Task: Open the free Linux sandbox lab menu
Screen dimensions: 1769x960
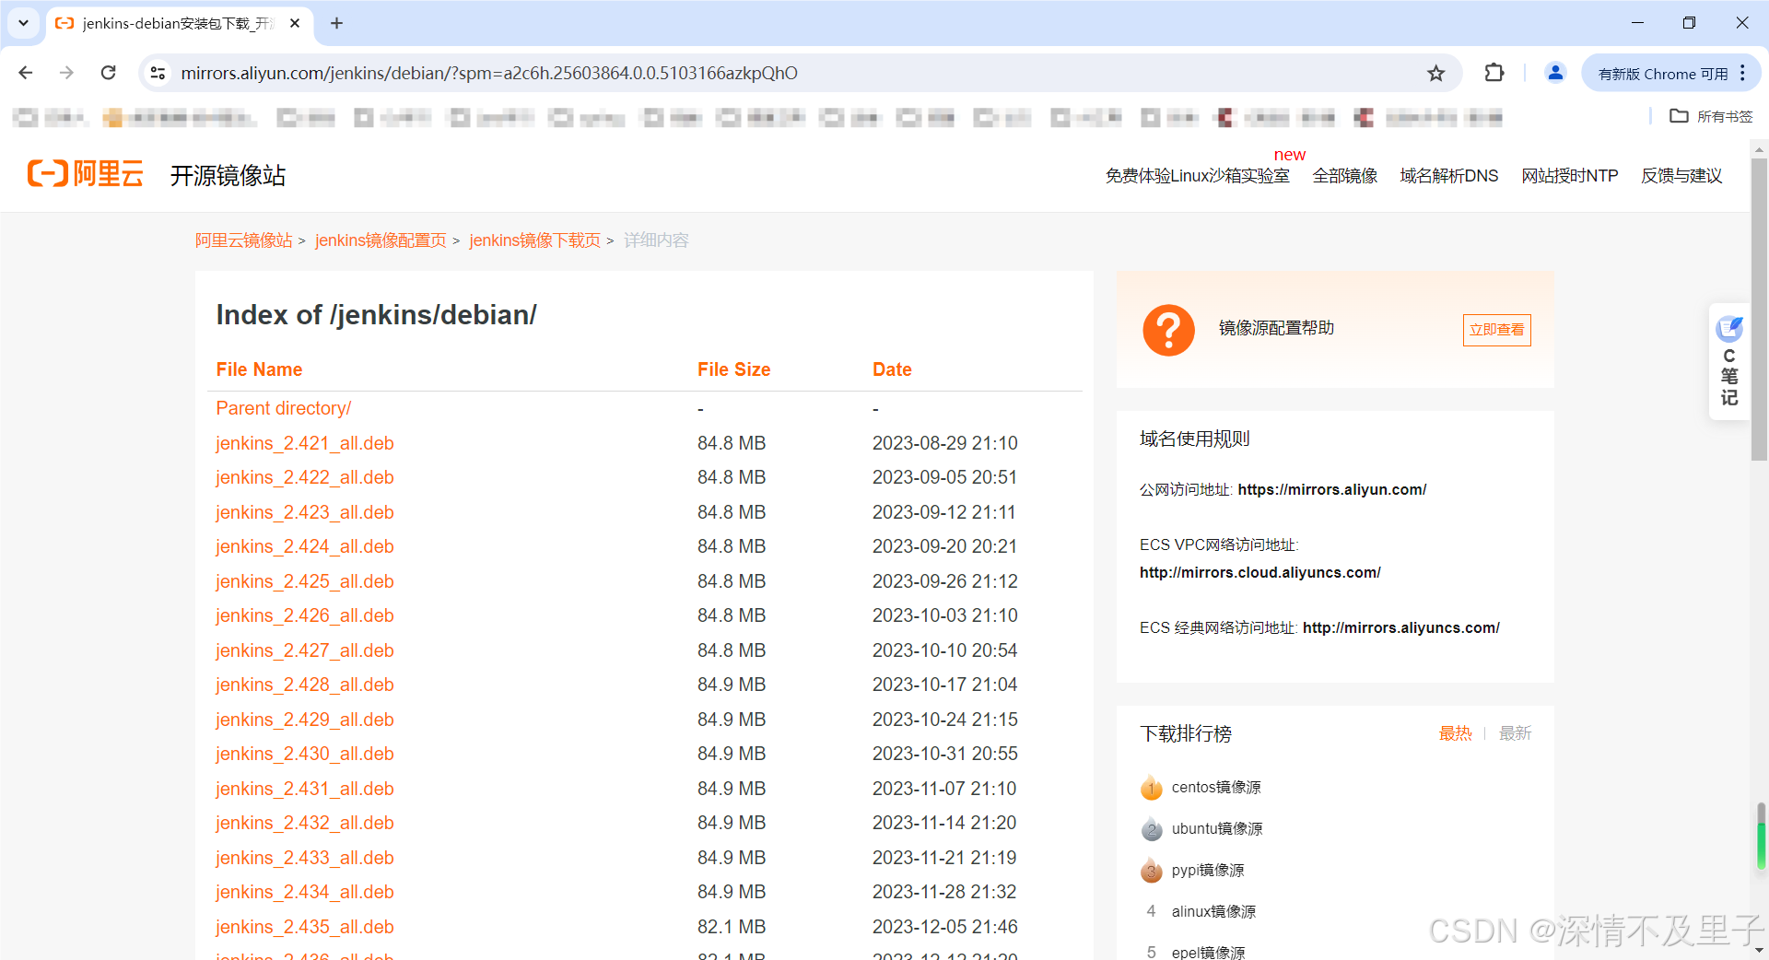Action: (x=1197, y=176)
